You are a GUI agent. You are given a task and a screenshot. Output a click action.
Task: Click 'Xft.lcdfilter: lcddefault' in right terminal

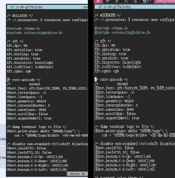click(118, 67)
